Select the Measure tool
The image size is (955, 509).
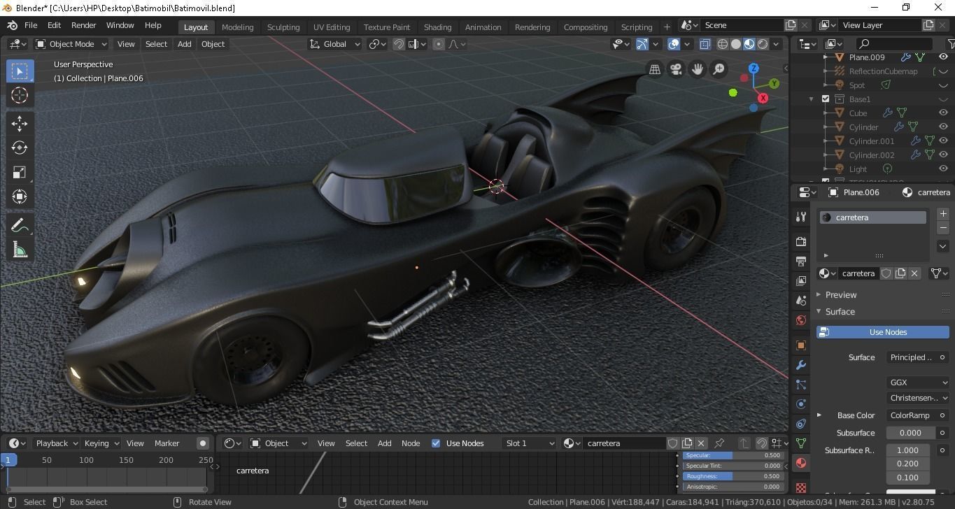[x=20, y=250]
